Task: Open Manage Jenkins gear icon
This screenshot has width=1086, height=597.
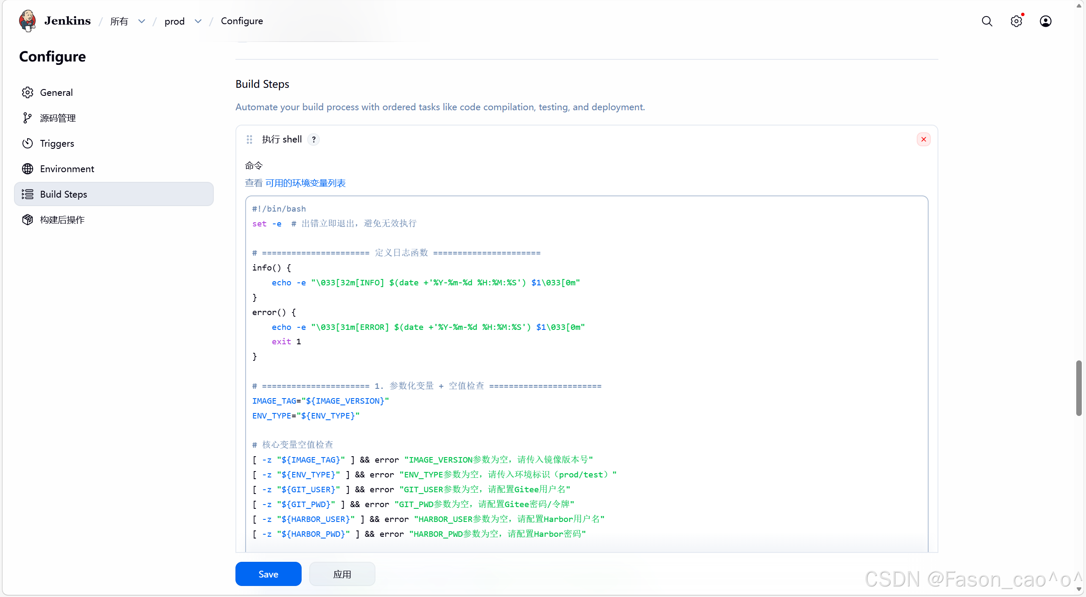Action: tap(1016, 21)
